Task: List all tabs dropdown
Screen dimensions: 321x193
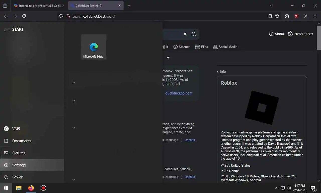Action: pyautogui.click(x=271, y=6)
